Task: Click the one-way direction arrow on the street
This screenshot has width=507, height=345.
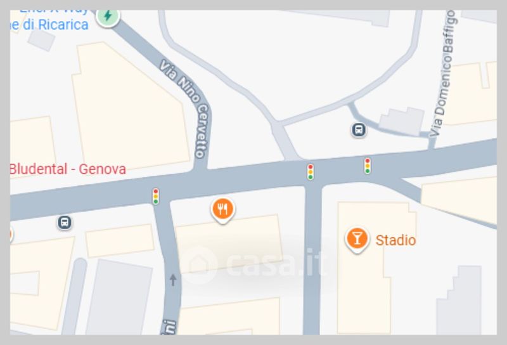Action: tap(173, 280)
